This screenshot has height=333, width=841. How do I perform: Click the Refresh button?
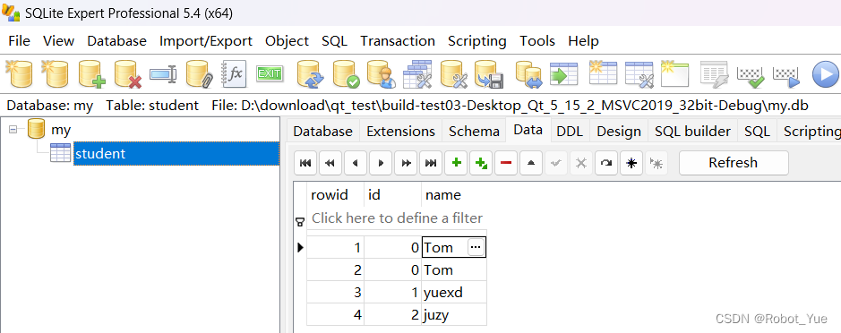pos(734,163)
